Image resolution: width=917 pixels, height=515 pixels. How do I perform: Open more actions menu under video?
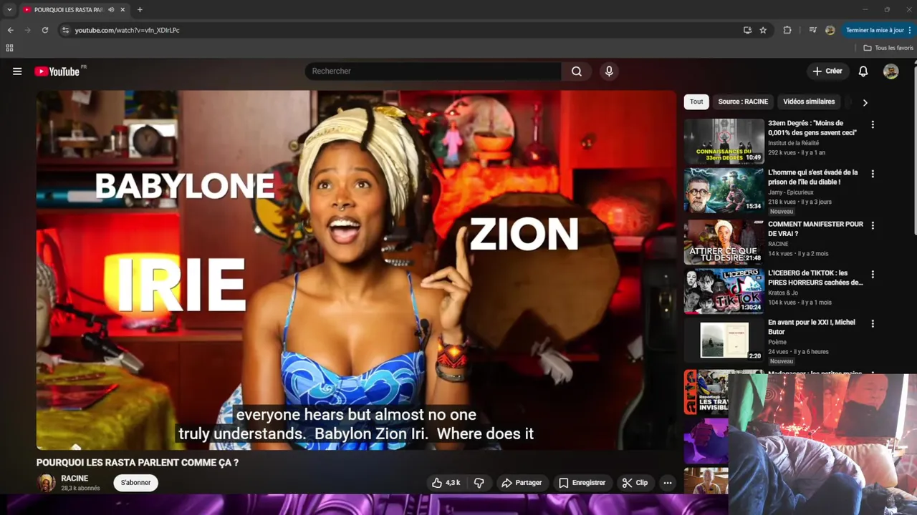coord(668,483)
